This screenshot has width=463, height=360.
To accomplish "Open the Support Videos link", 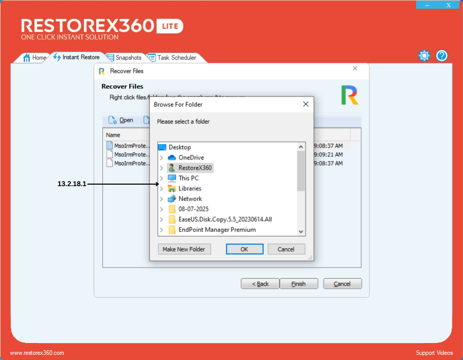I will point(434,353).
